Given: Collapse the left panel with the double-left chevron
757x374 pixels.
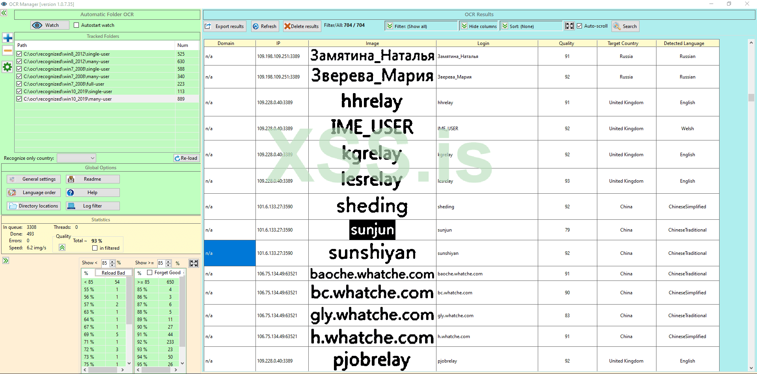Looking at the screenshot, I should pos(4,13).
